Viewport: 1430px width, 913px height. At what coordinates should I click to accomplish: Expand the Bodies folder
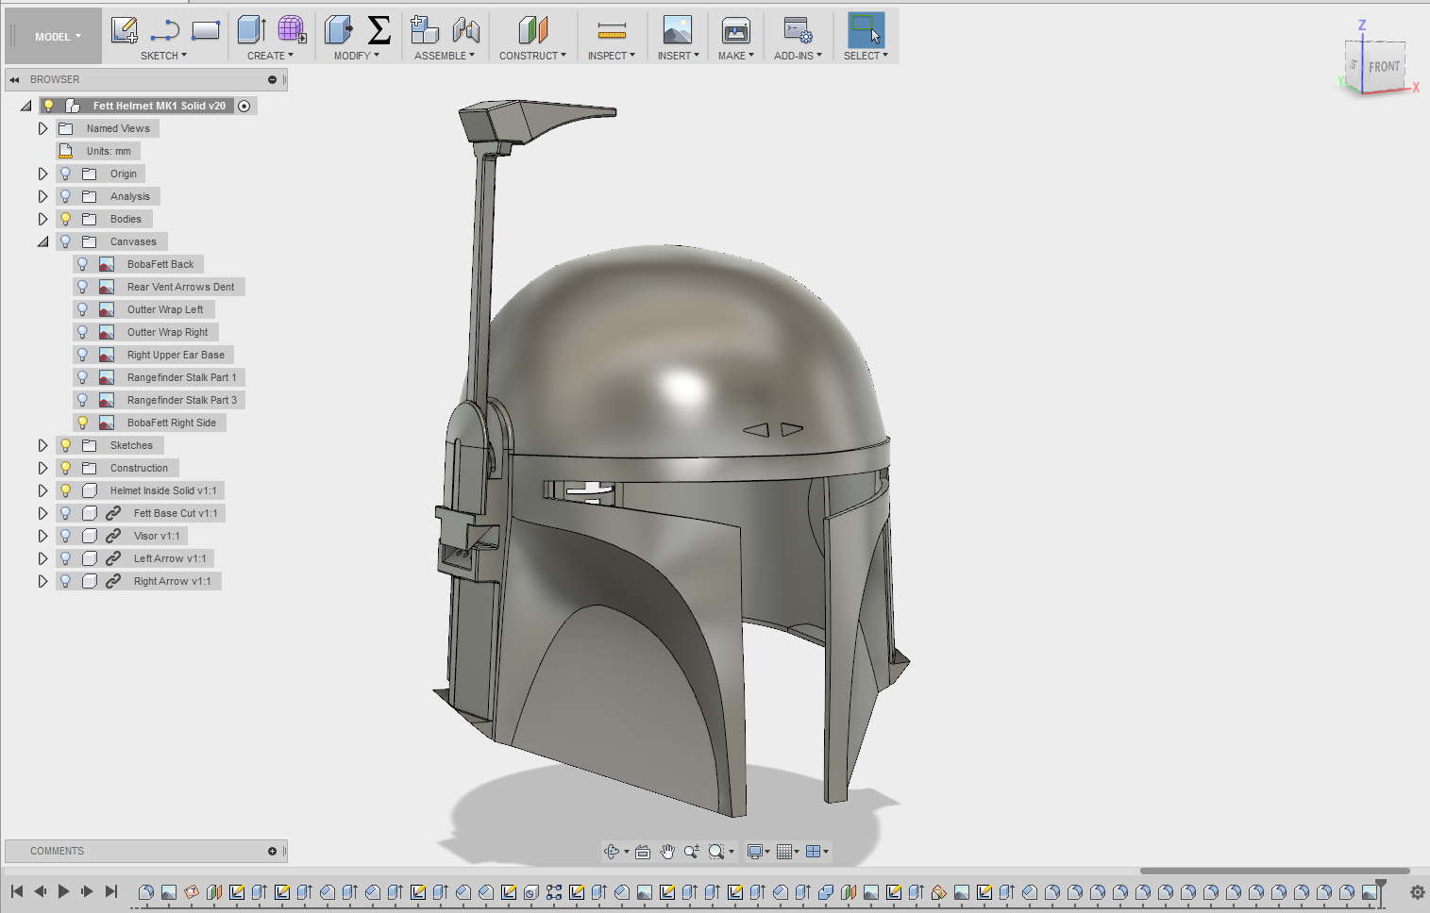click(x=42, y=219)
